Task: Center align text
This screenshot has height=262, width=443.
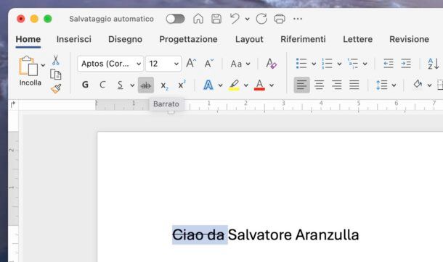Action: pyautogui.click(x=320, y=85)
